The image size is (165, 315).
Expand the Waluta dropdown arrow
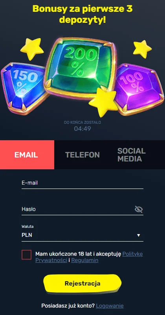point(138,235)
